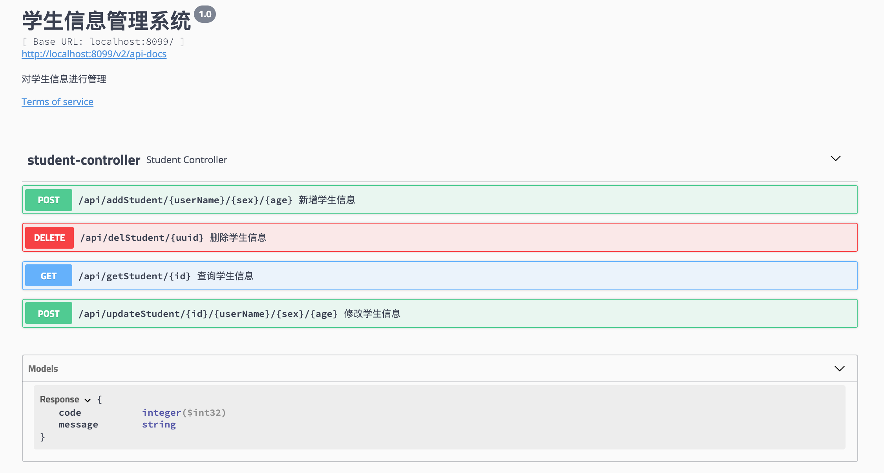
Task: Click the POST badge for addStudent
Action: click(x=49, y=200)
